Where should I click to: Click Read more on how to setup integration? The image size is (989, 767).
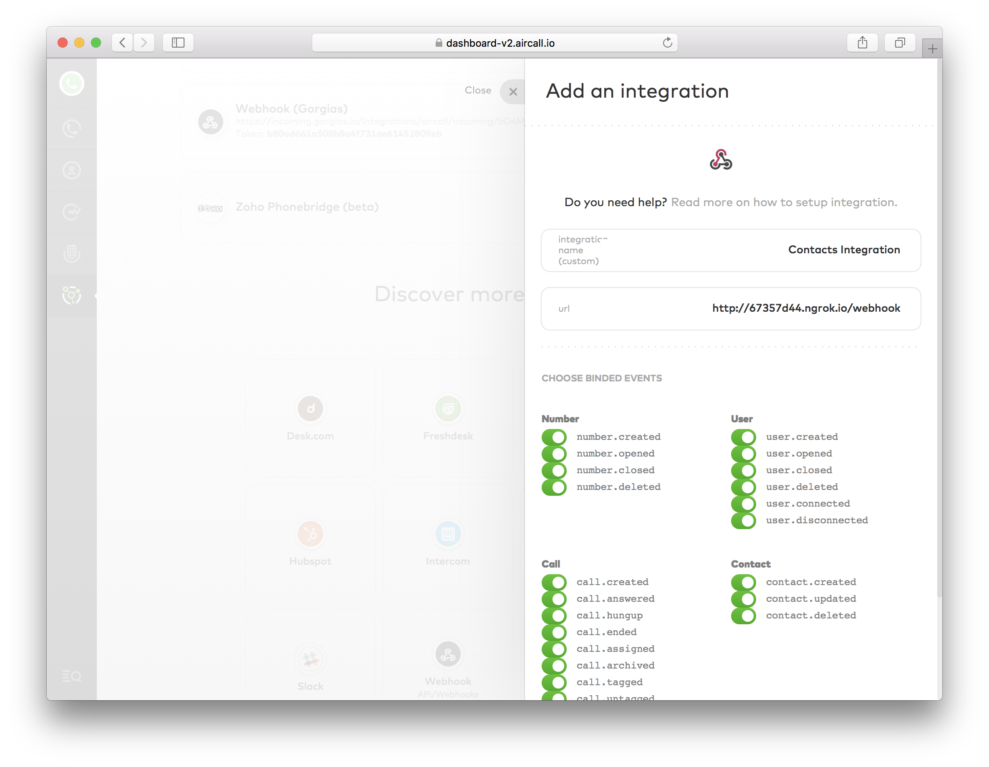(x=785, y=202)
